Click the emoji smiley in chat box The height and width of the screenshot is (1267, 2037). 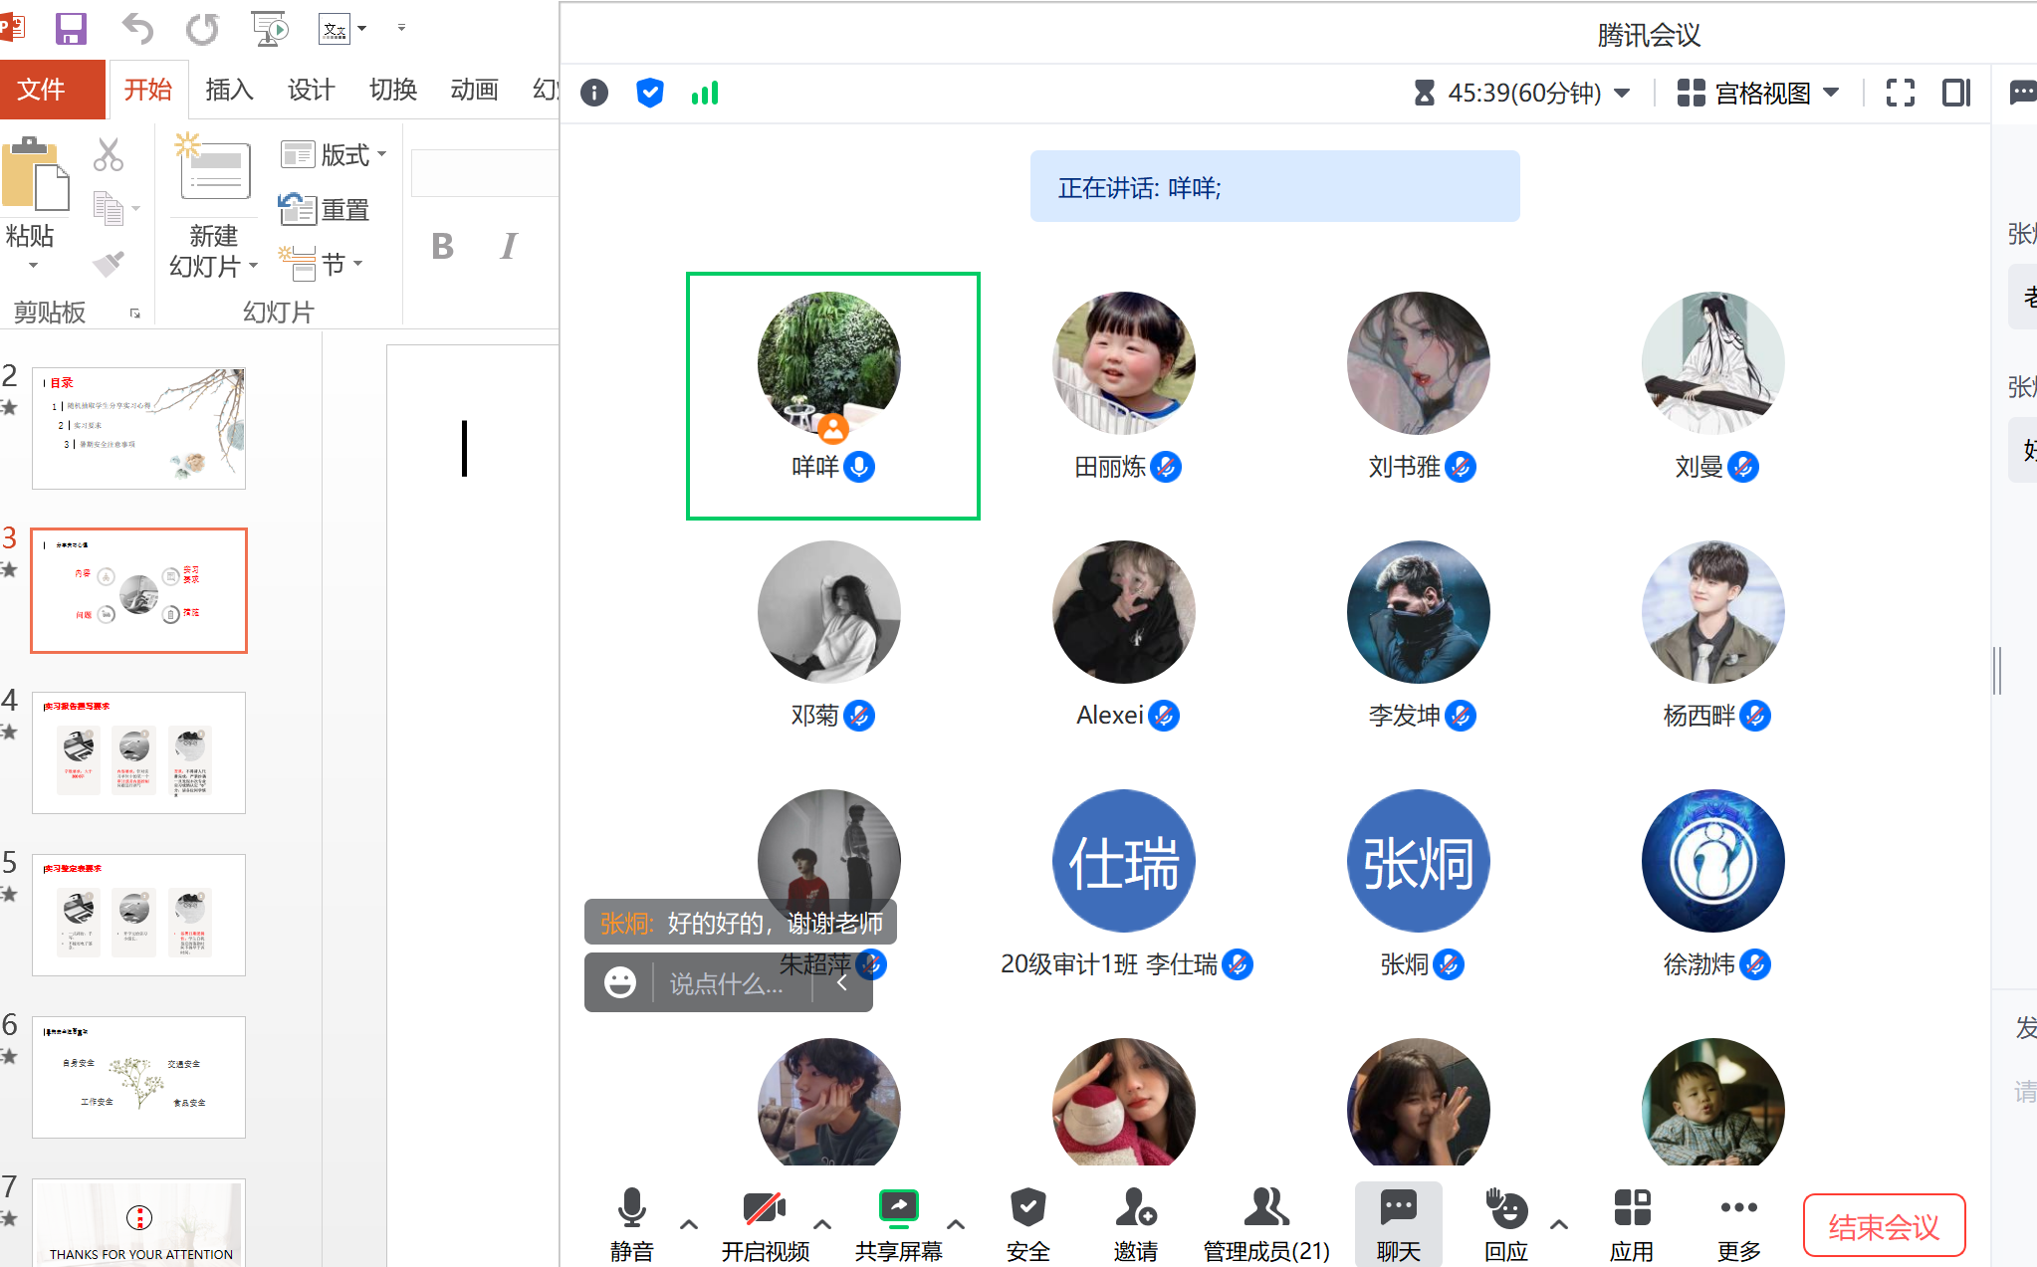620,983
